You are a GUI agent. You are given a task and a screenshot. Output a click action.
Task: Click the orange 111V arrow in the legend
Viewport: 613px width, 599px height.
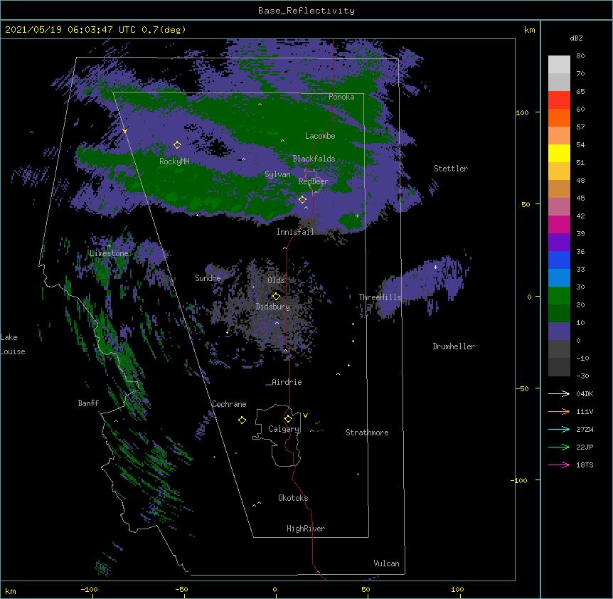(x=559, y=411)
